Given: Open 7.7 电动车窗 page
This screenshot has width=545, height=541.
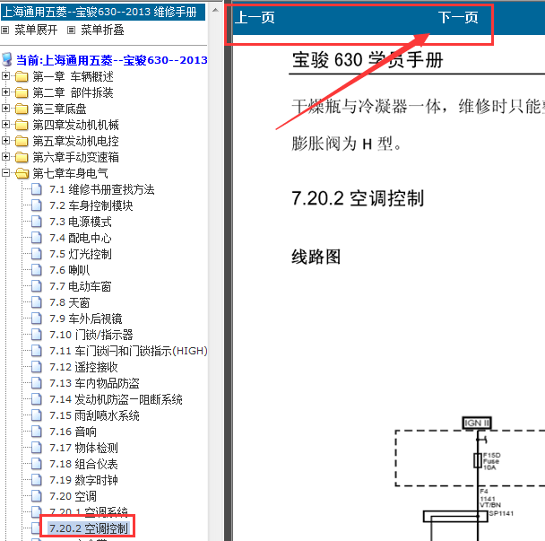Looking at the screenshot, I should click(x=81, y=286).
